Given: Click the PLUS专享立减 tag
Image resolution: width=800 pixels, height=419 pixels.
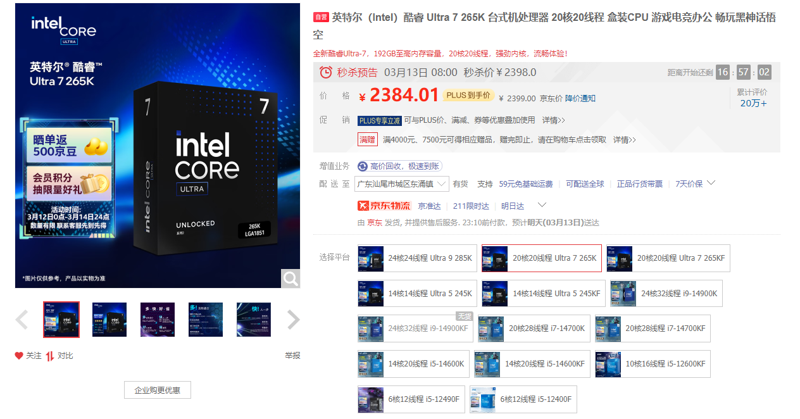Looking at the screenshot, I should 380,120.
